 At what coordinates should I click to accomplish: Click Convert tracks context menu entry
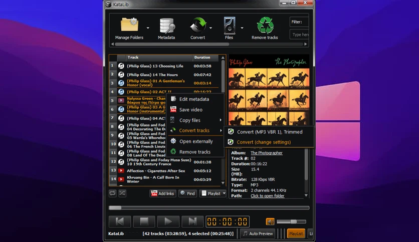click(195, 130)
